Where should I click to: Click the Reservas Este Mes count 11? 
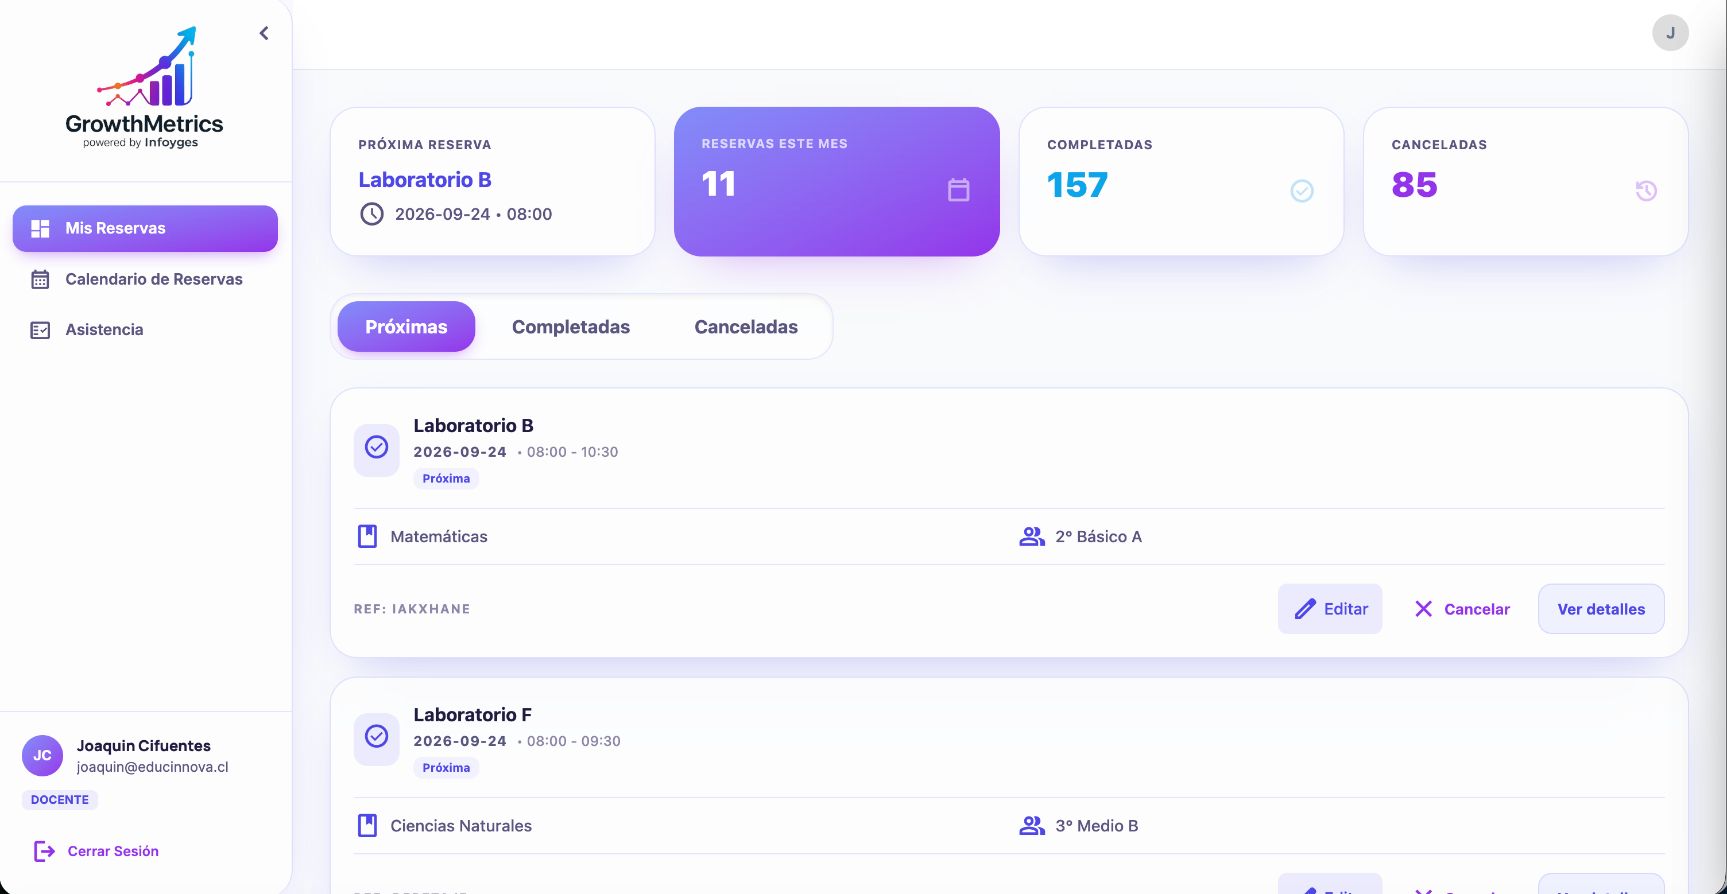pyautogui.click(x=719, y=184)
